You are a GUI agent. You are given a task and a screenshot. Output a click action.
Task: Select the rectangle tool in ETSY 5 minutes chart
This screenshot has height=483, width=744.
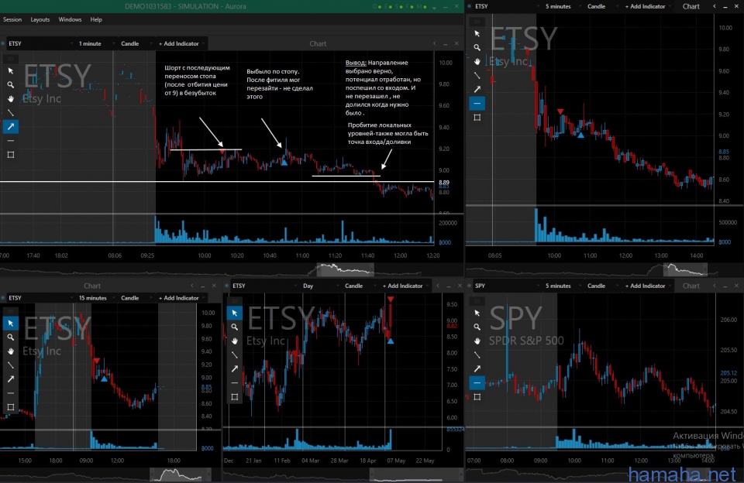(477, 117)
